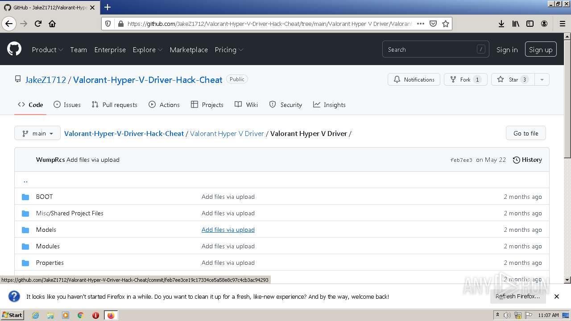Open the main branch selector dropdown
Viewport: 571px width, 321px height.
click(37, 133)
